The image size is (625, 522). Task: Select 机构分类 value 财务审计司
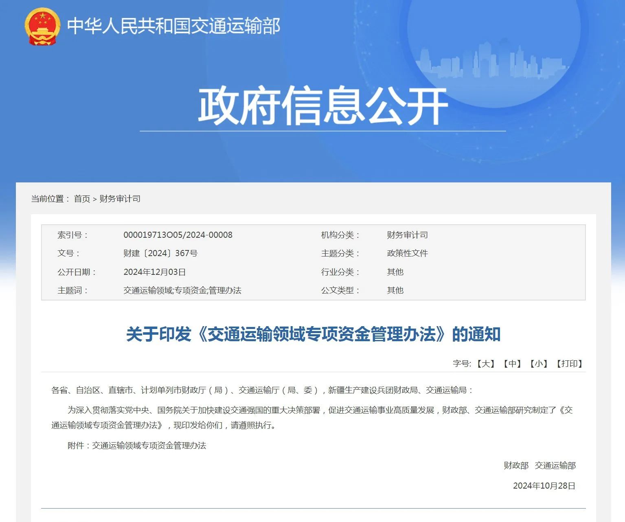[x=408, y=235]
